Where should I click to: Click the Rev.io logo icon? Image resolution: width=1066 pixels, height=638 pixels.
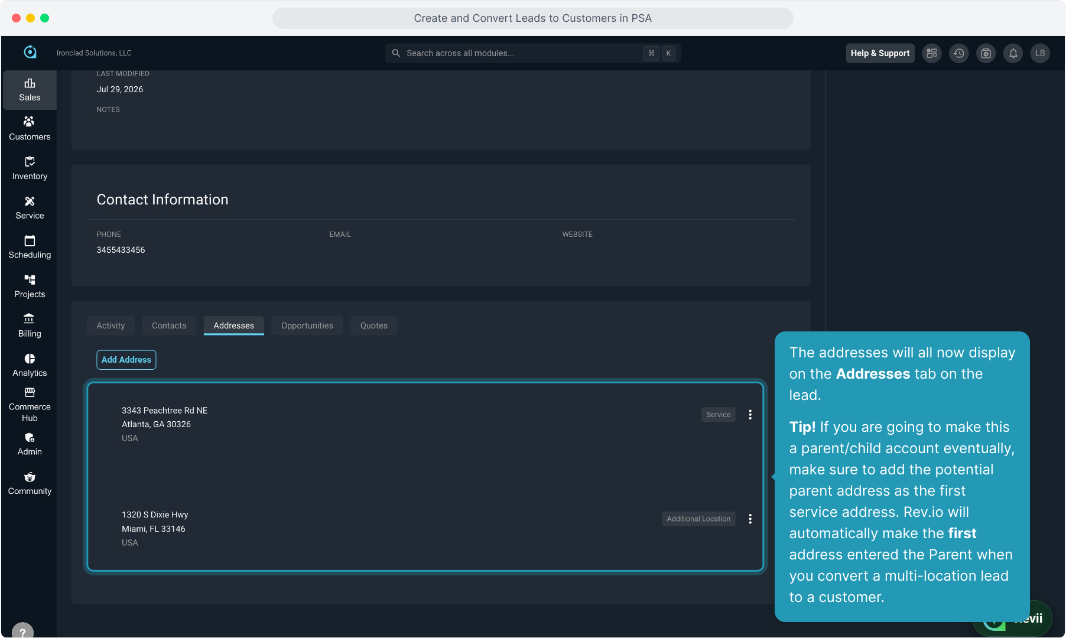tap(30, 53)
